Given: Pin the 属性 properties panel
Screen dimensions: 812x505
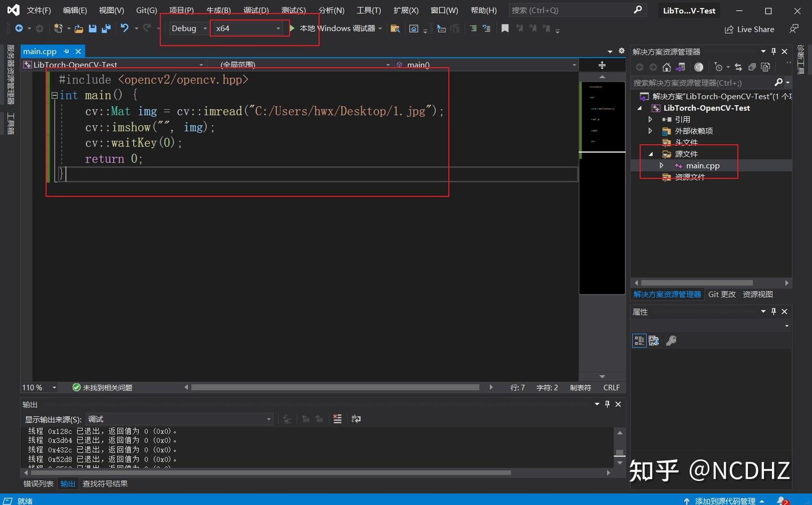Looking at the screenshot, I should pyautogui.click(x=774, y=311).
